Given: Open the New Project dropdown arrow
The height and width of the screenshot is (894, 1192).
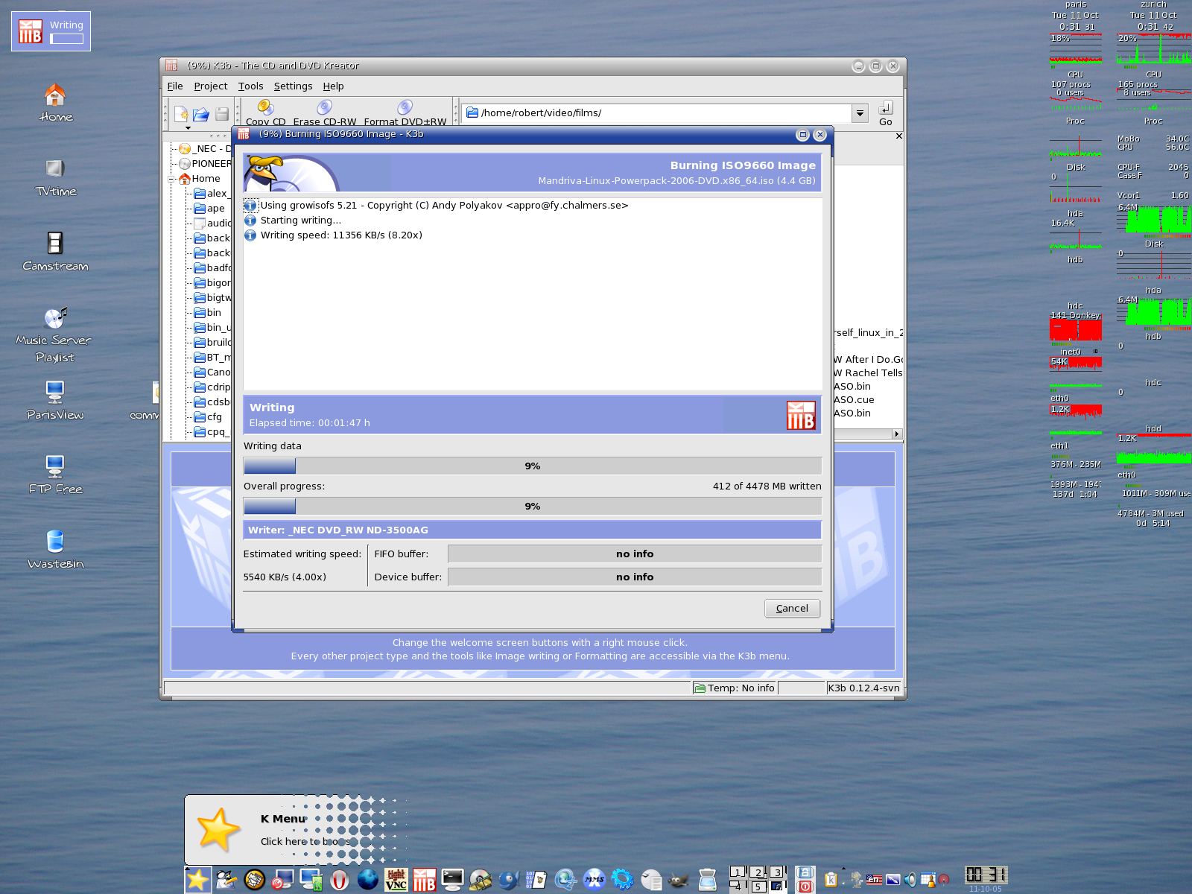Looking at the screenshot, I should [188, 128].
